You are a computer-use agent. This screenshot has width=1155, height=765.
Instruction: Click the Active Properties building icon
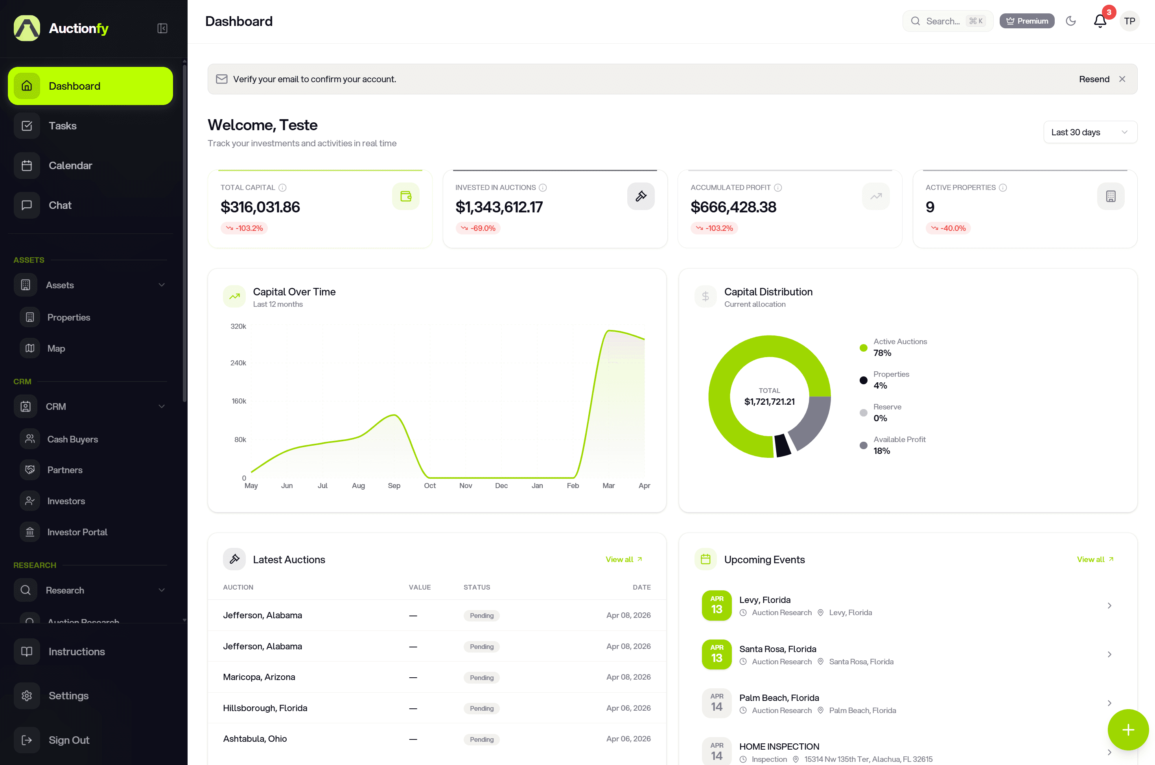1110,196
